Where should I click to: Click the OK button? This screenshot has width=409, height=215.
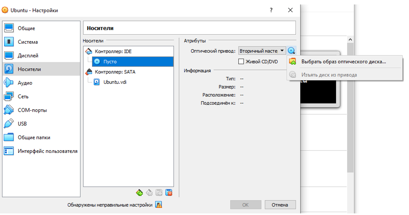[246, 205]
